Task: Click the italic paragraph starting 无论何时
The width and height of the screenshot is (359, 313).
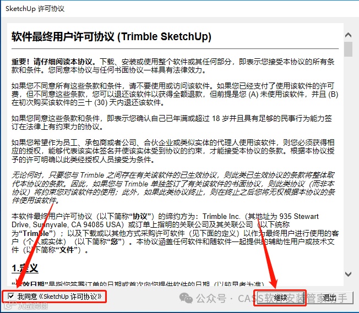Action: (173, 188)
